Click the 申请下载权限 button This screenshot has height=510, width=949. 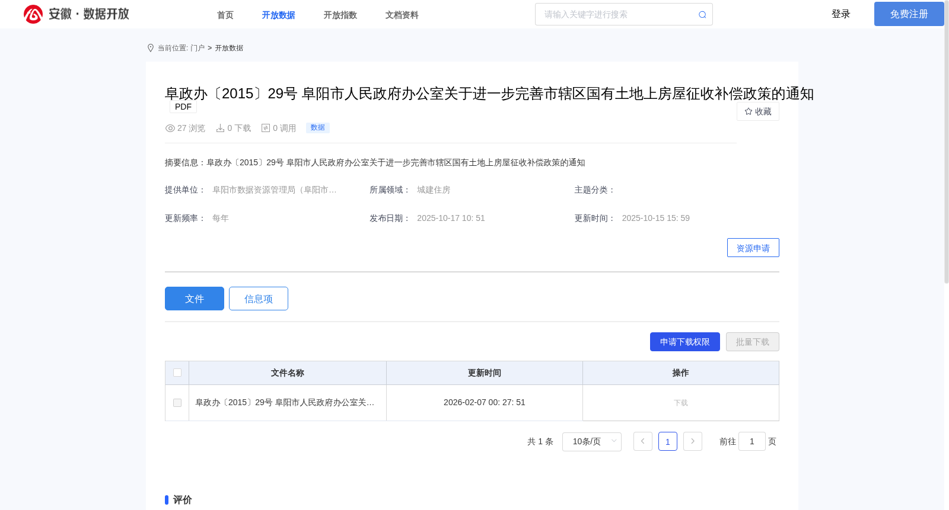coord(685,342)
